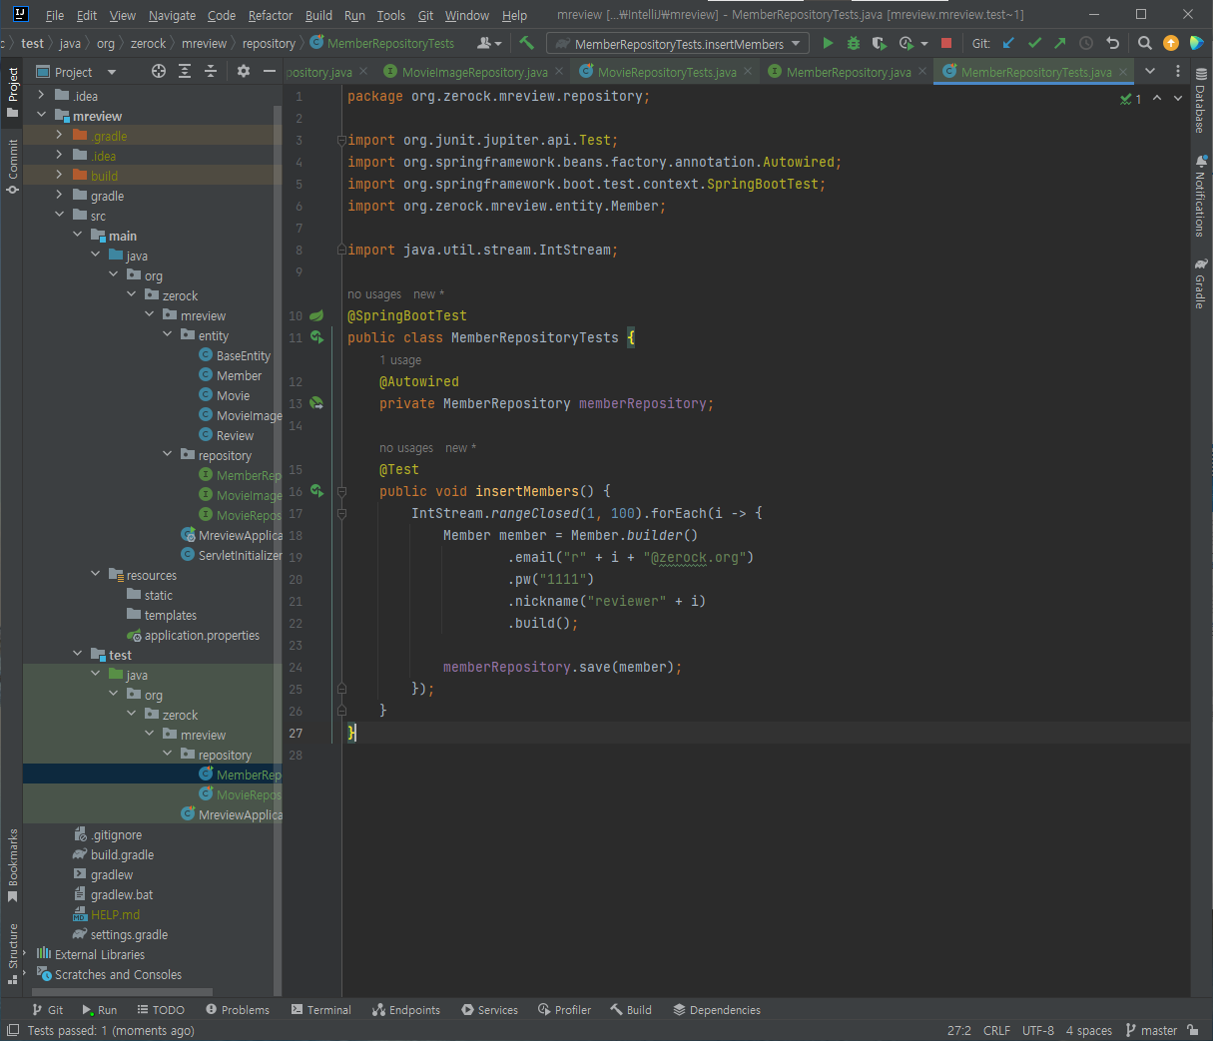Run with coverage icon
Viewport: 1213px width, 1041px height.
879,43
